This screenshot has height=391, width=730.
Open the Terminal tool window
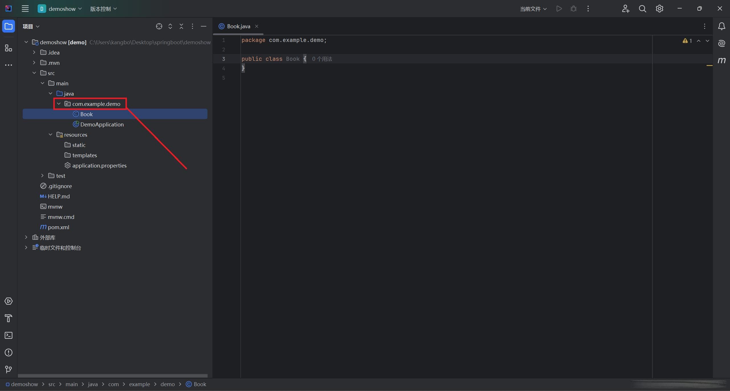pos(9,335)
